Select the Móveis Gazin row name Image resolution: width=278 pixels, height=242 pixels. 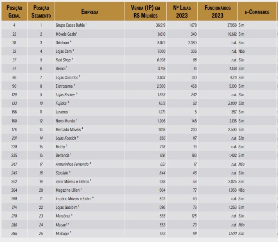(66, 34)
